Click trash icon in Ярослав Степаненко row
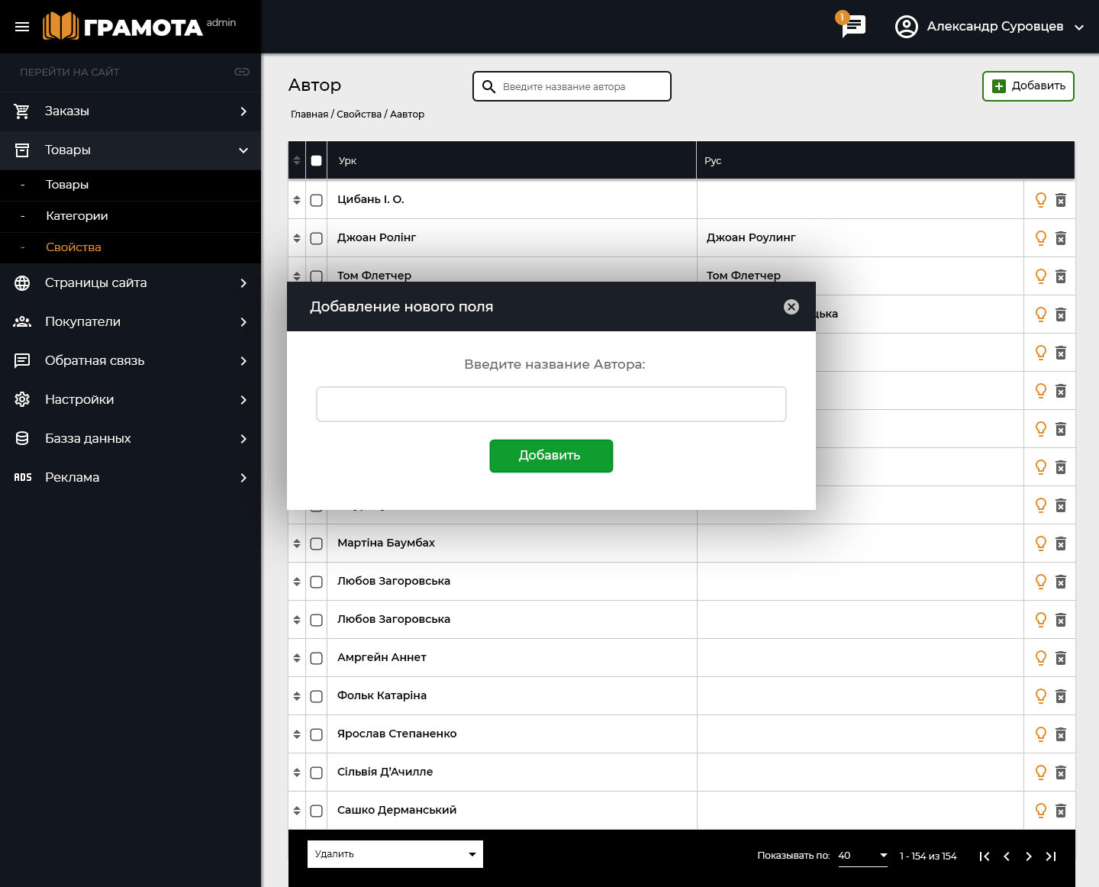Viewport: 1099px width, 887px height. (1061, 734)
